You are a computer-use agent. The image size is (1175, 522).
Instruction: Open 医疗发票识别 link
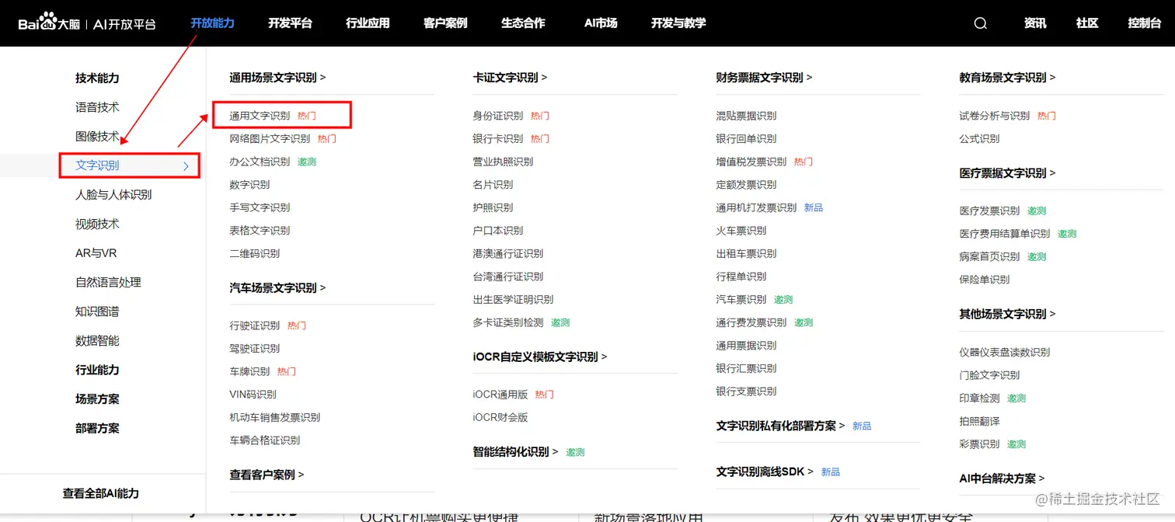coord(989,211)
